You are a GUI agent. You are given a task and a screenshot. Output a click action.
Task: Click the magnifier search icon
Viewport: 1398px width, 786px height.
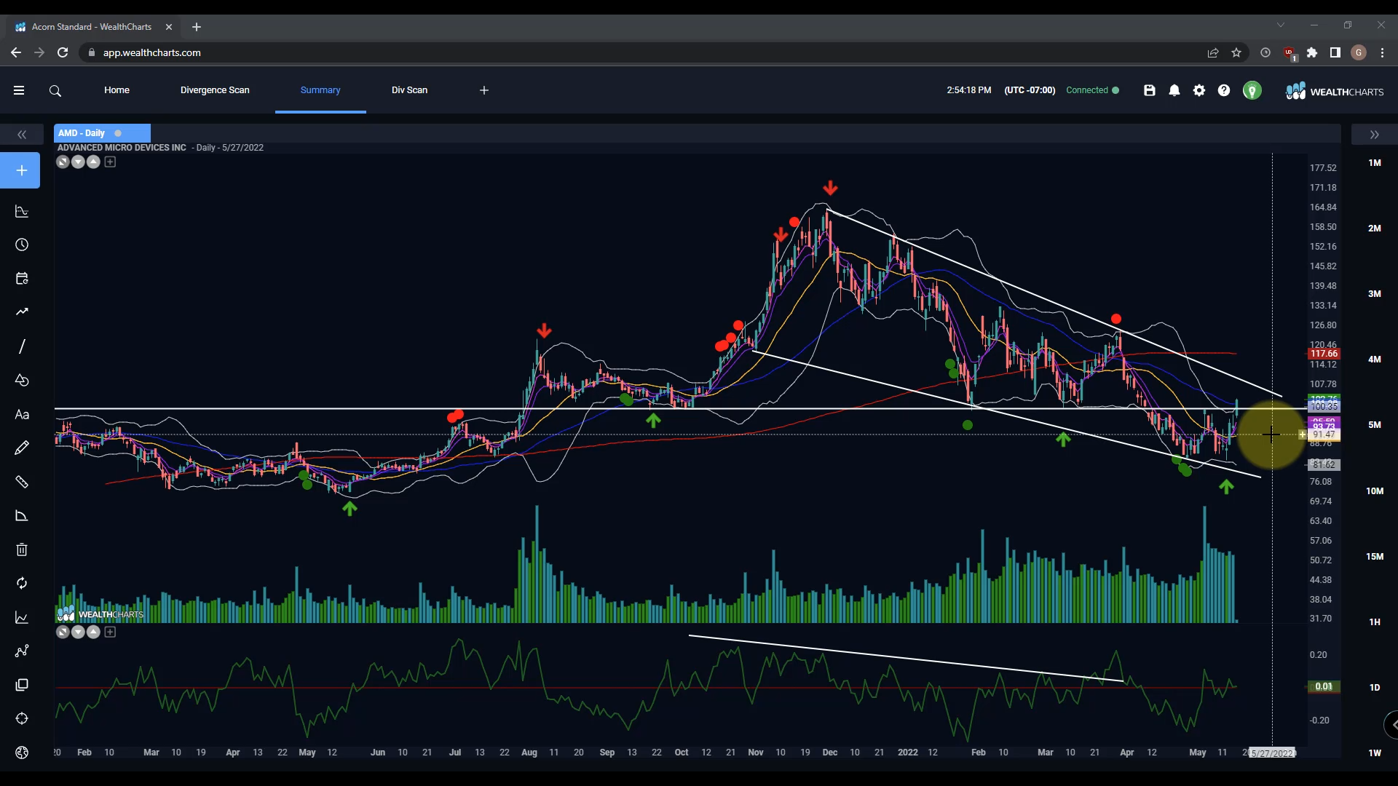55,91
